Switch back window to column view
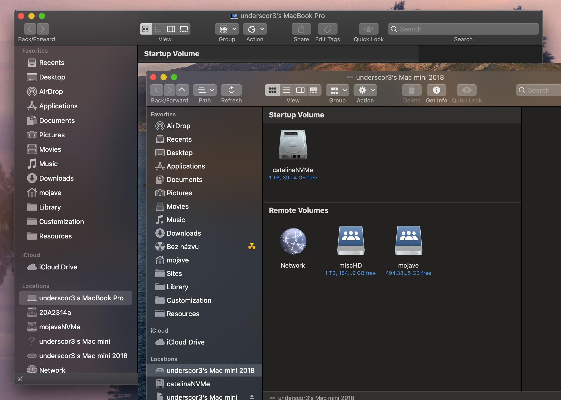Image resolution: width=561 pixels, height=400 pixels. 171,29
